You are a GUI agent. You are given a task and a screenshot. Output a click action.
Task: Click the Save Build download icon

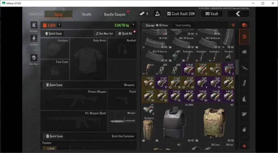click(x=34, y=38)
